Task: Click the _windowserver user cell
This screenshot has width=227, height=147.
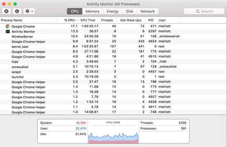Action: tap(169, 36)
